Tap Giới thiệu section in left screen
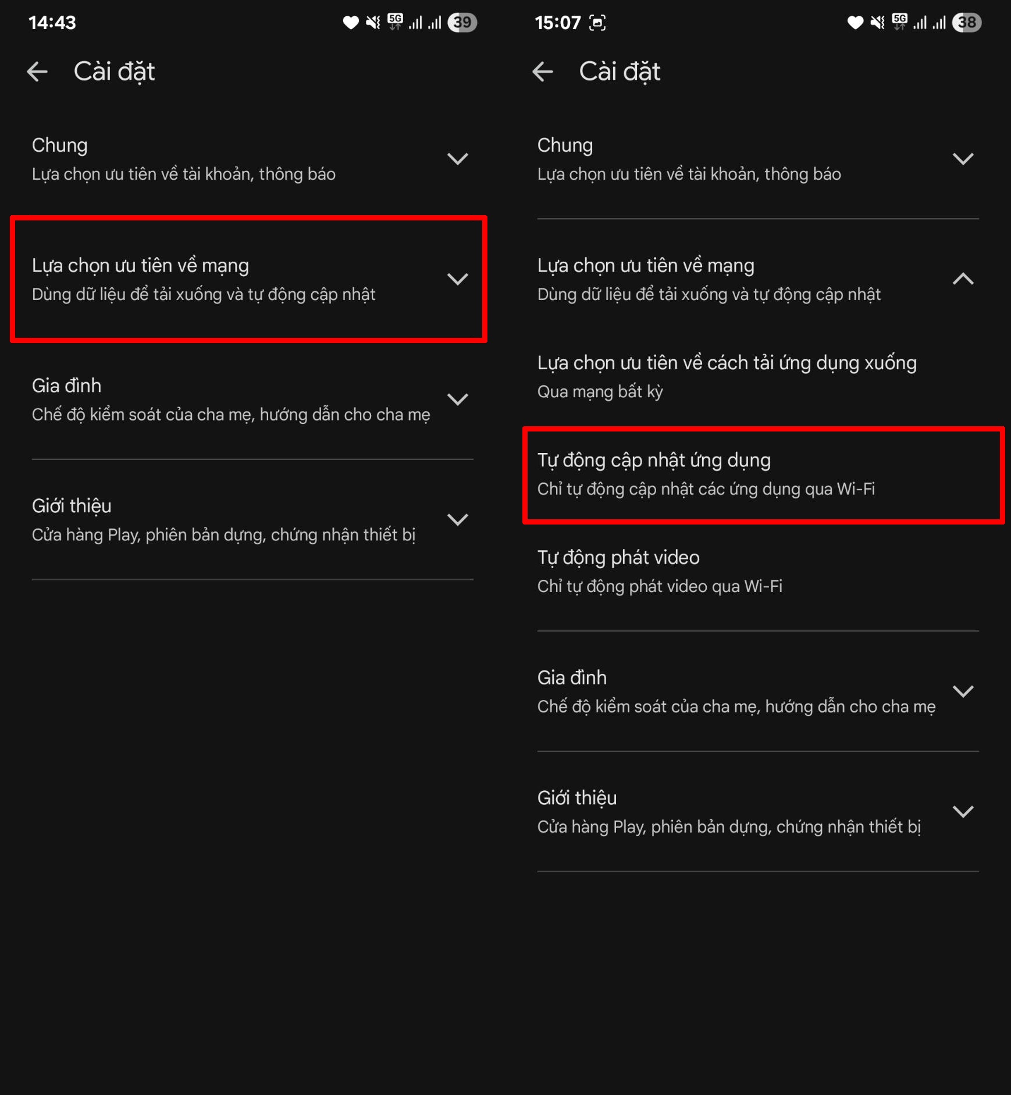The width and height of the screenshot is (1011, 1095). (223, 519)
